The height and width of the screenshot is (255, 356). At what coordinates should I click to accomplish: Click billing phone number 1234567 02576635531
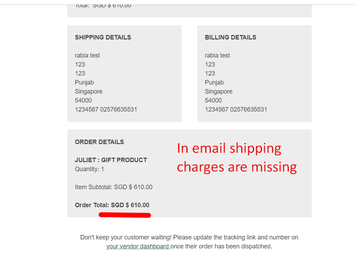coord(236,109)
